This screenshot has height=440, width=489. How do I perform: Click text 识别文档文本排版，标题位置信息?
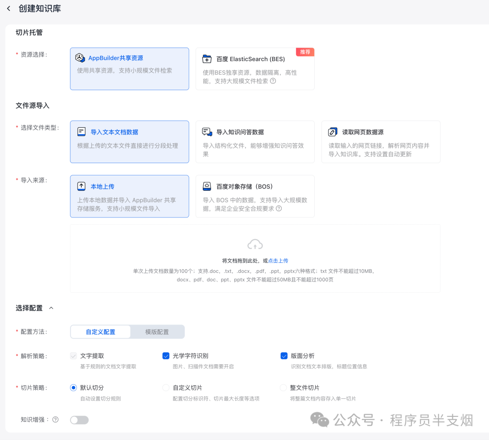pyautogui.click(x=329, y=366)
